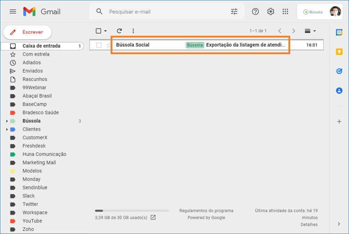Open the More options three-dot menu
The height and width of the screenshot is (234, 349).
tap(133, 31)
